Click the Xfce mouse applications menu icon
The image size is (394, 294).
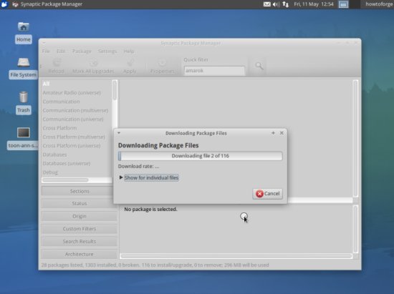[x=4, y=4]
